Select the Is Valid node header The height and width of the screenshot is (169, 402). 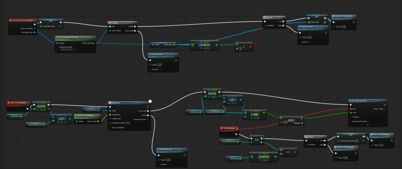pyautogui.click(x=122, y=22)
